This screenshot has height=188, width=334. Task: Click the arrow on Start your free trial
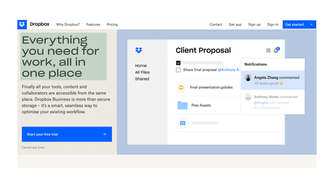tap(104, 134)
